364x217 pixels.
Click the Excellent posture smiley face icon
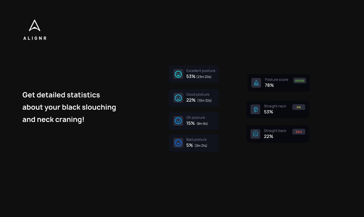pos(178,74)
